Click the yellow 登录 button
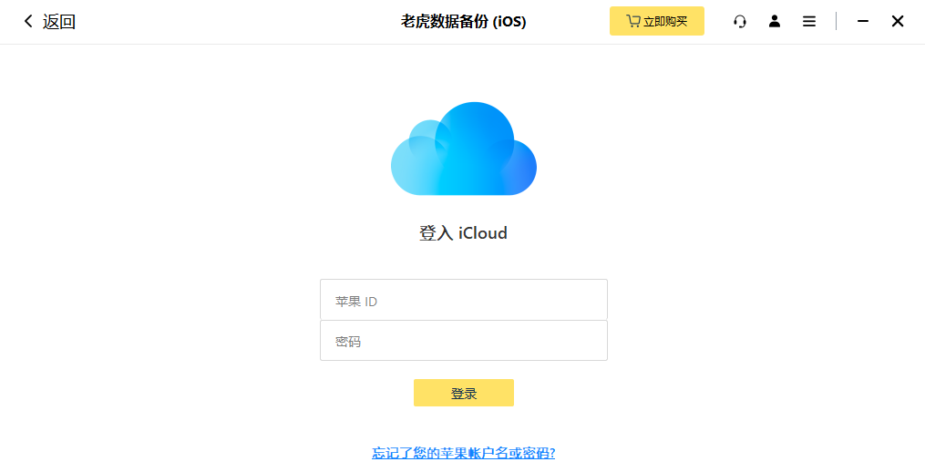The image size is (925, 462). pyautogui.click(x=464, y=393)
